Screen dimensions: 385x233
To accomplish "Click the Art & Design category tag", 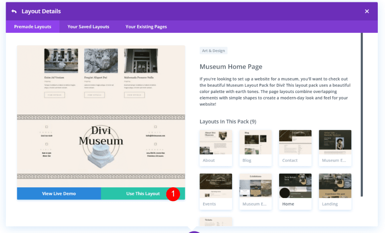I will coord(213,51).
